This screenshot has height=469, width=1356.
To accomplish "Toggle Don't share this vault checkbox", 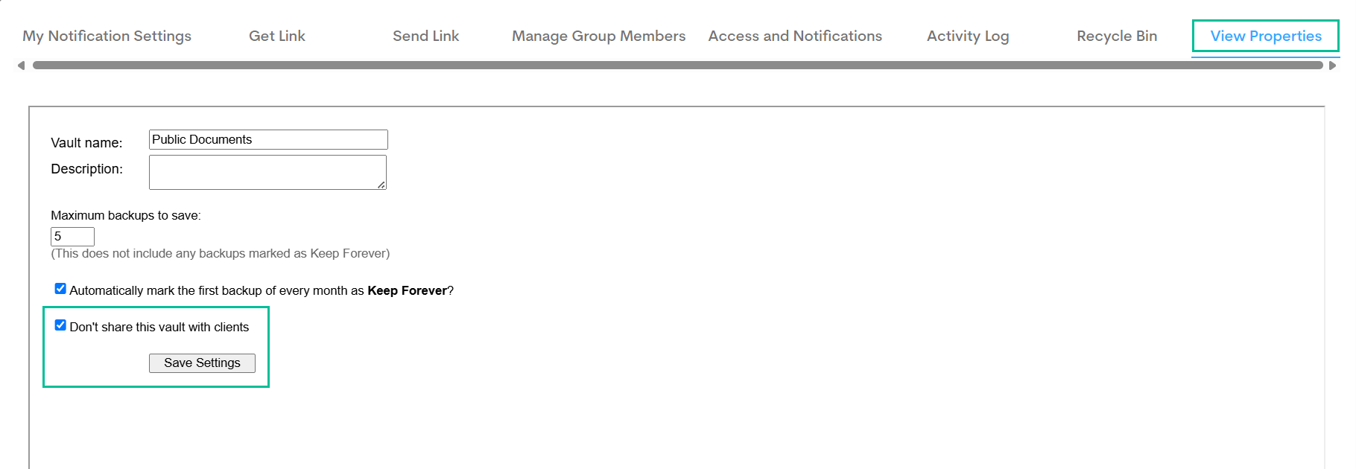I will (60, 325).
